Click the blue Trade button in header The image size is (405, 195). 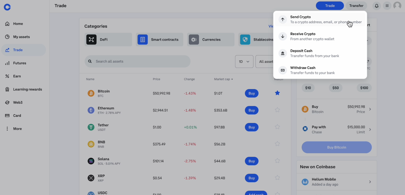click(330, 6)
